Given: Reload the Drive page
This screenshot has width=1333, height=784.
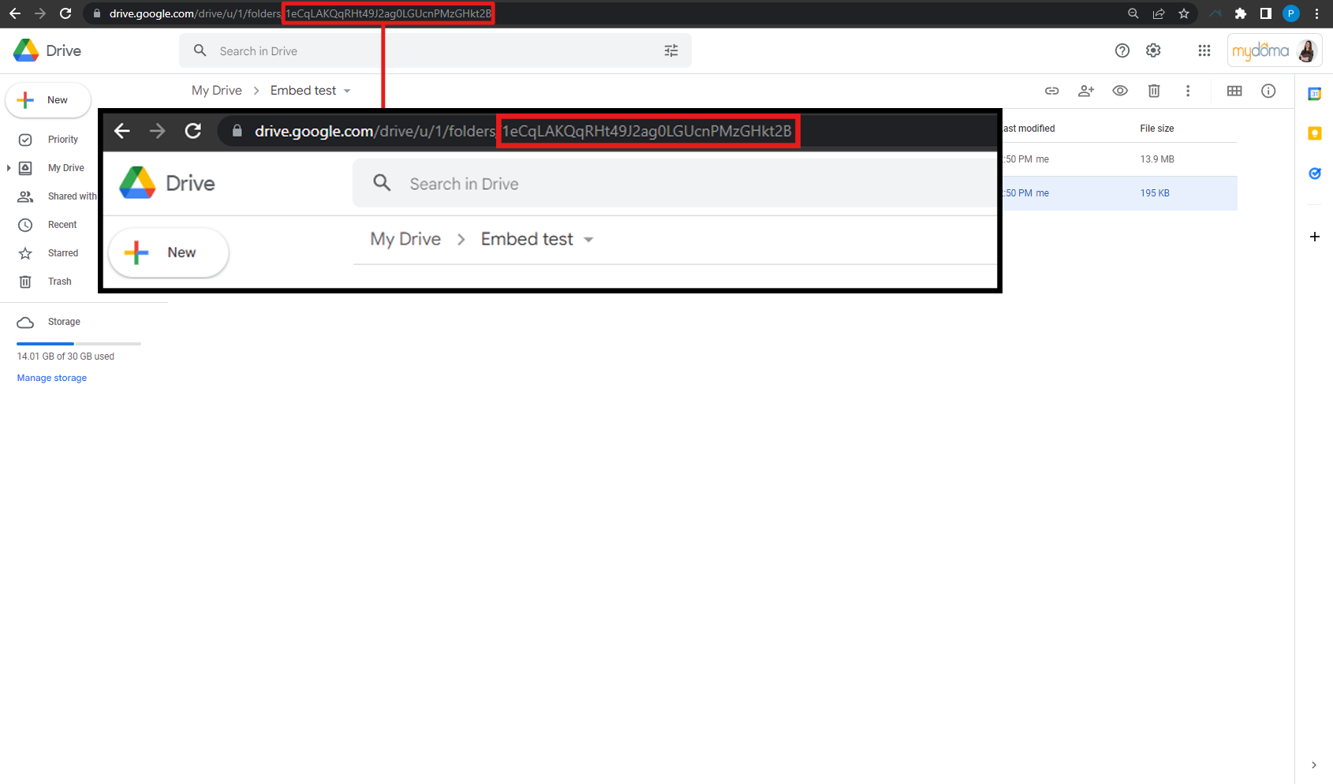Looking at the screenshot, I should 65,13.
